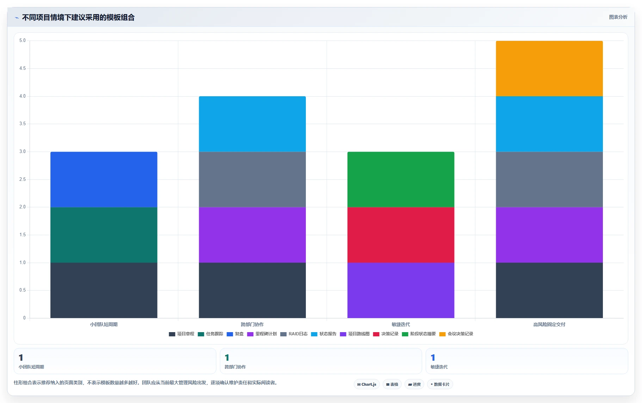
Task: Open the 跨部门协作 stat card
Action: (321, 361)
